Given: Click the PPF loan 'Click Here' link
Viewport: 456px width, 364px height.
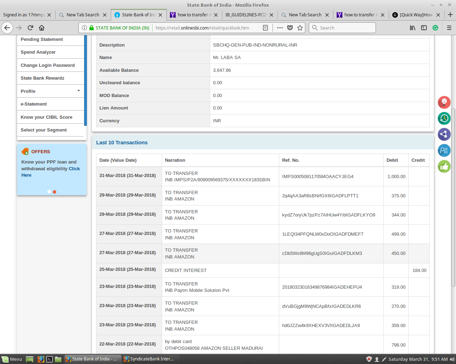Looking at the screenshot, I should 74,169.
